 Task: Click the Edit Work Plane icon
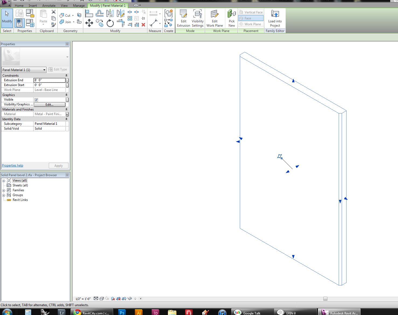point(214,18)
